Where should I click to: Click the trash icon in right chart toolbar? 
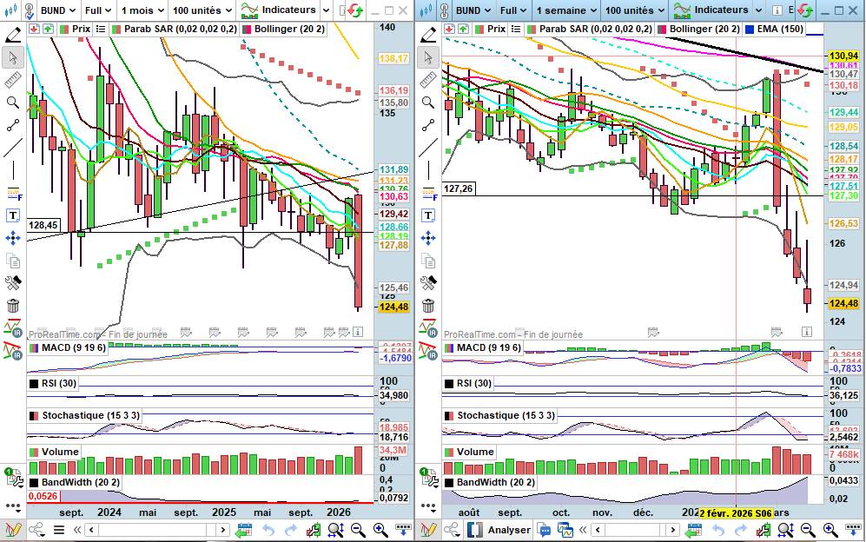[x=428, y=306]
